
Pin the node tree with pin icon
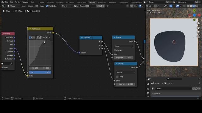107,6
